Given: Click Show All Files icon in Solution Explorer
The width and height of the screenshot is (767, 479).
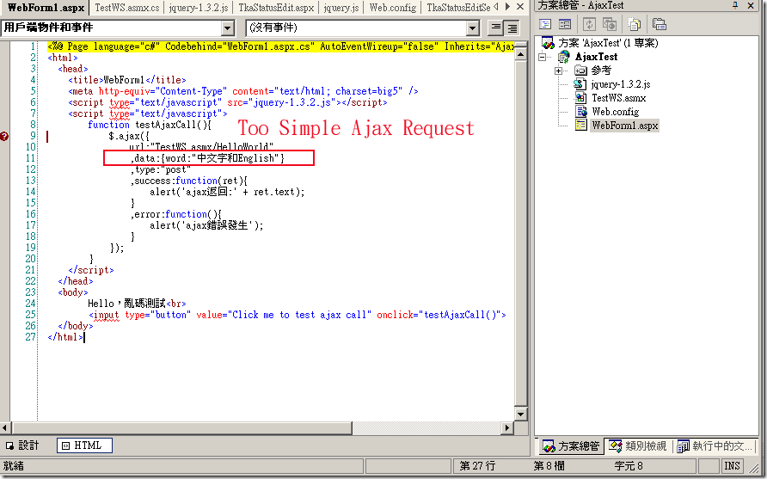Looking at the screenshot, I should (635, 24).
